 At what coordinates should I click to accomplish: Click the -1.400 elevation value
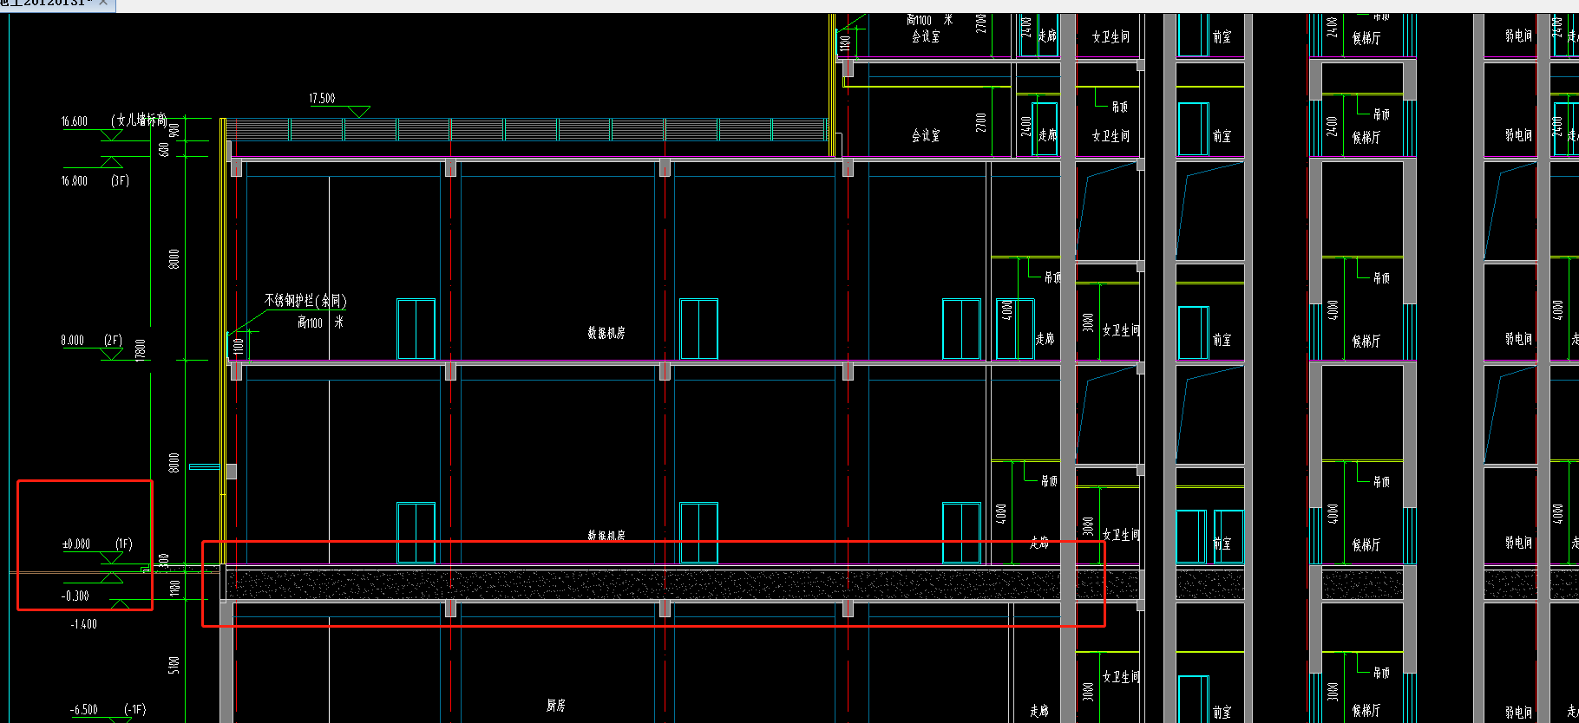(83, 624)
